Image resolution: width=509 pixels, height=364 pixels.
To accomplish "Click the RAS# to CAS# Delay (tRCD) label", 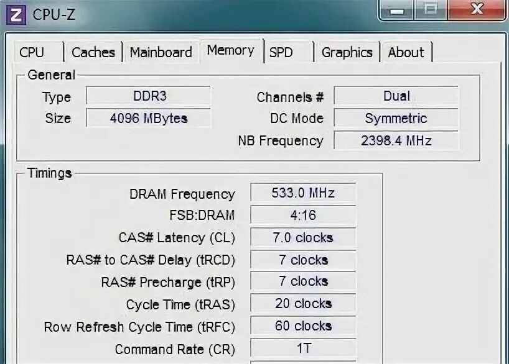I will point(151,260).
